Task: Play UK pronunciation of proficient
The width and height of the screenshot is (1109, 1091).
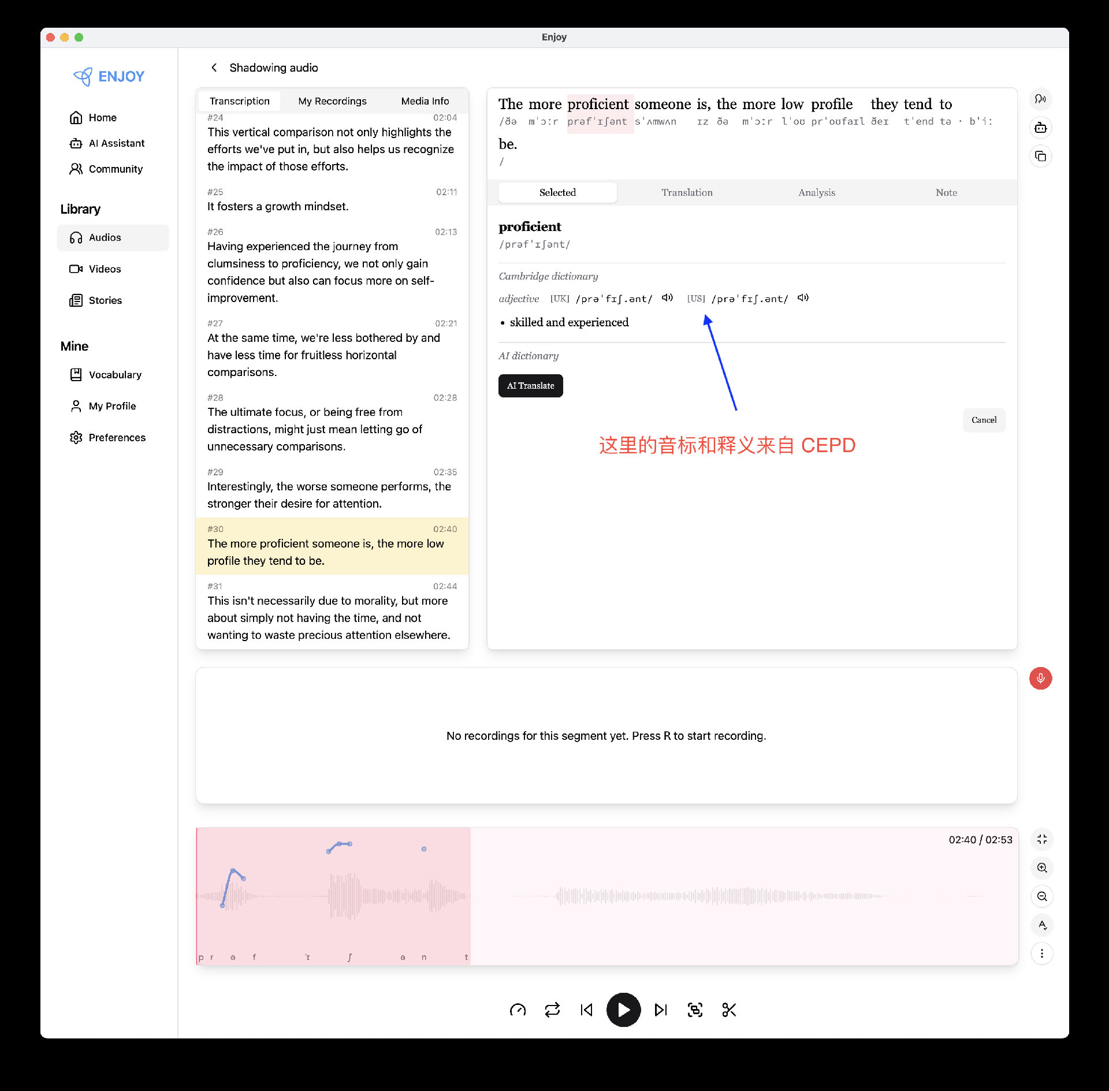Action: [x=667, y=298]
